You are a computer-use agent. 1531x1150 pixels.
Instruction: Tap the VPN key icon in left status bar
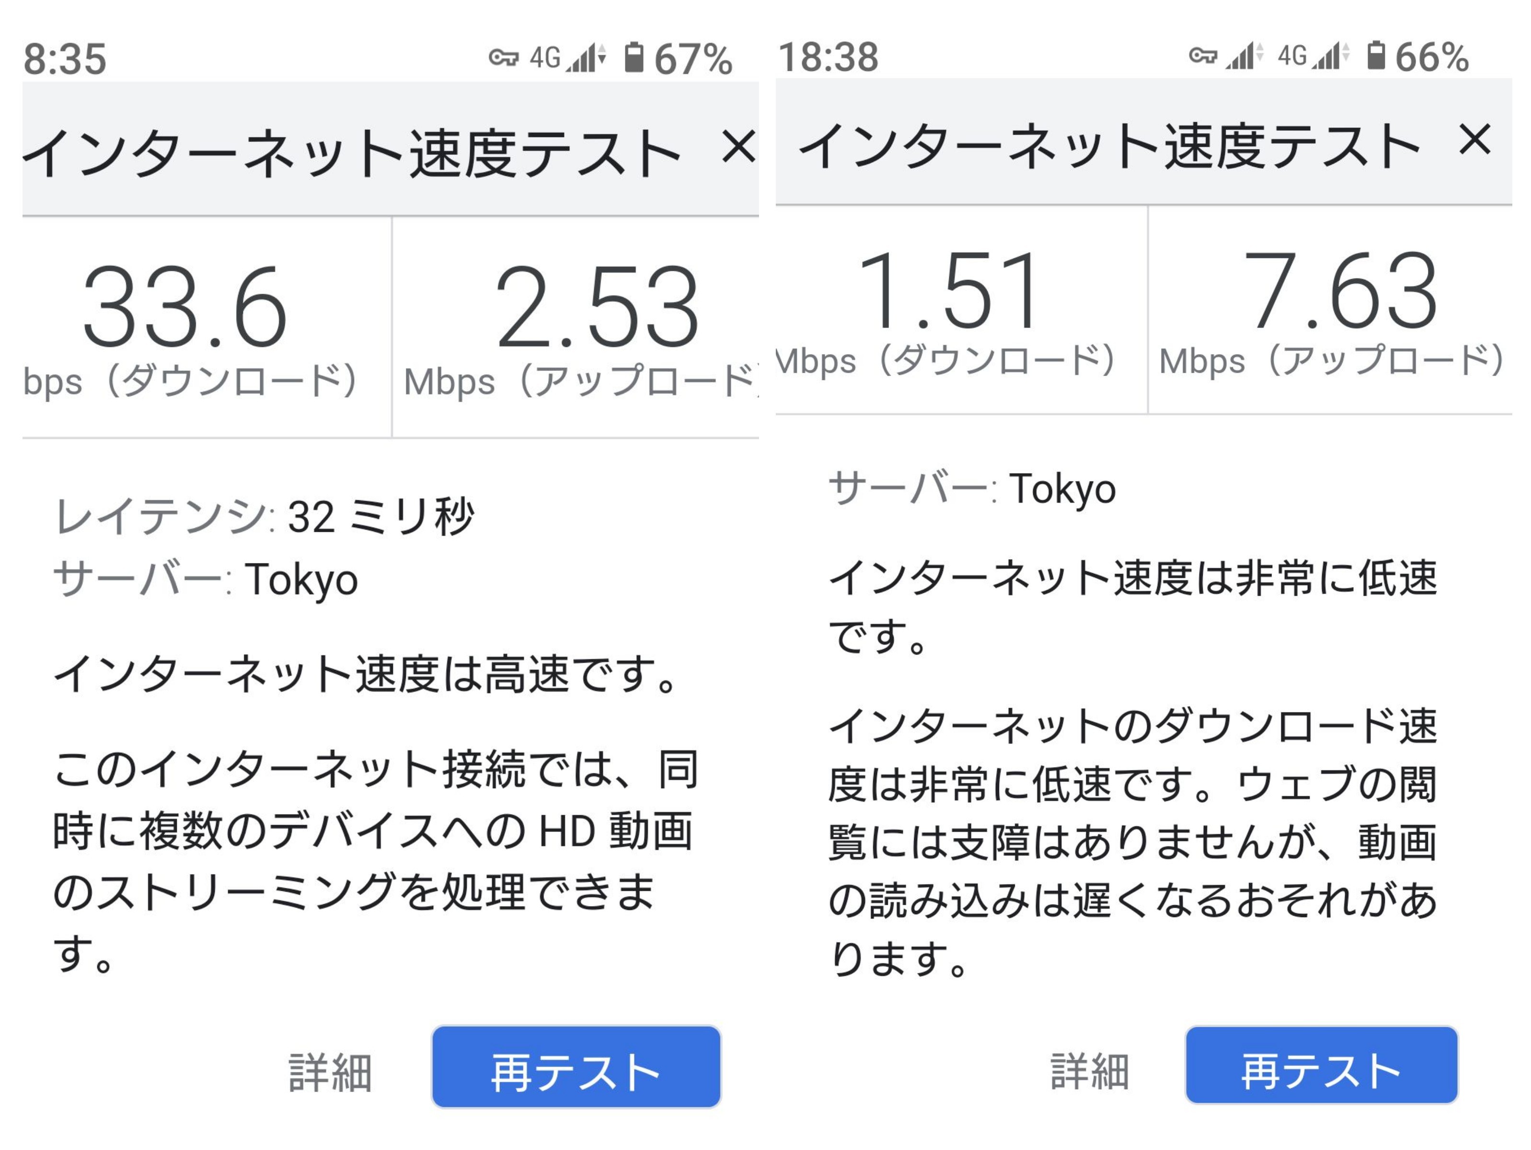[x=503, y=57]
